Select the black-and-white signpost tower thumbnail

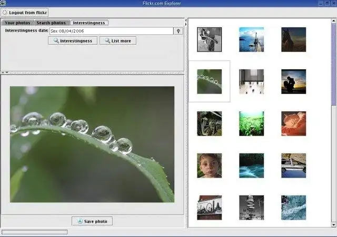tap(252, 208)
